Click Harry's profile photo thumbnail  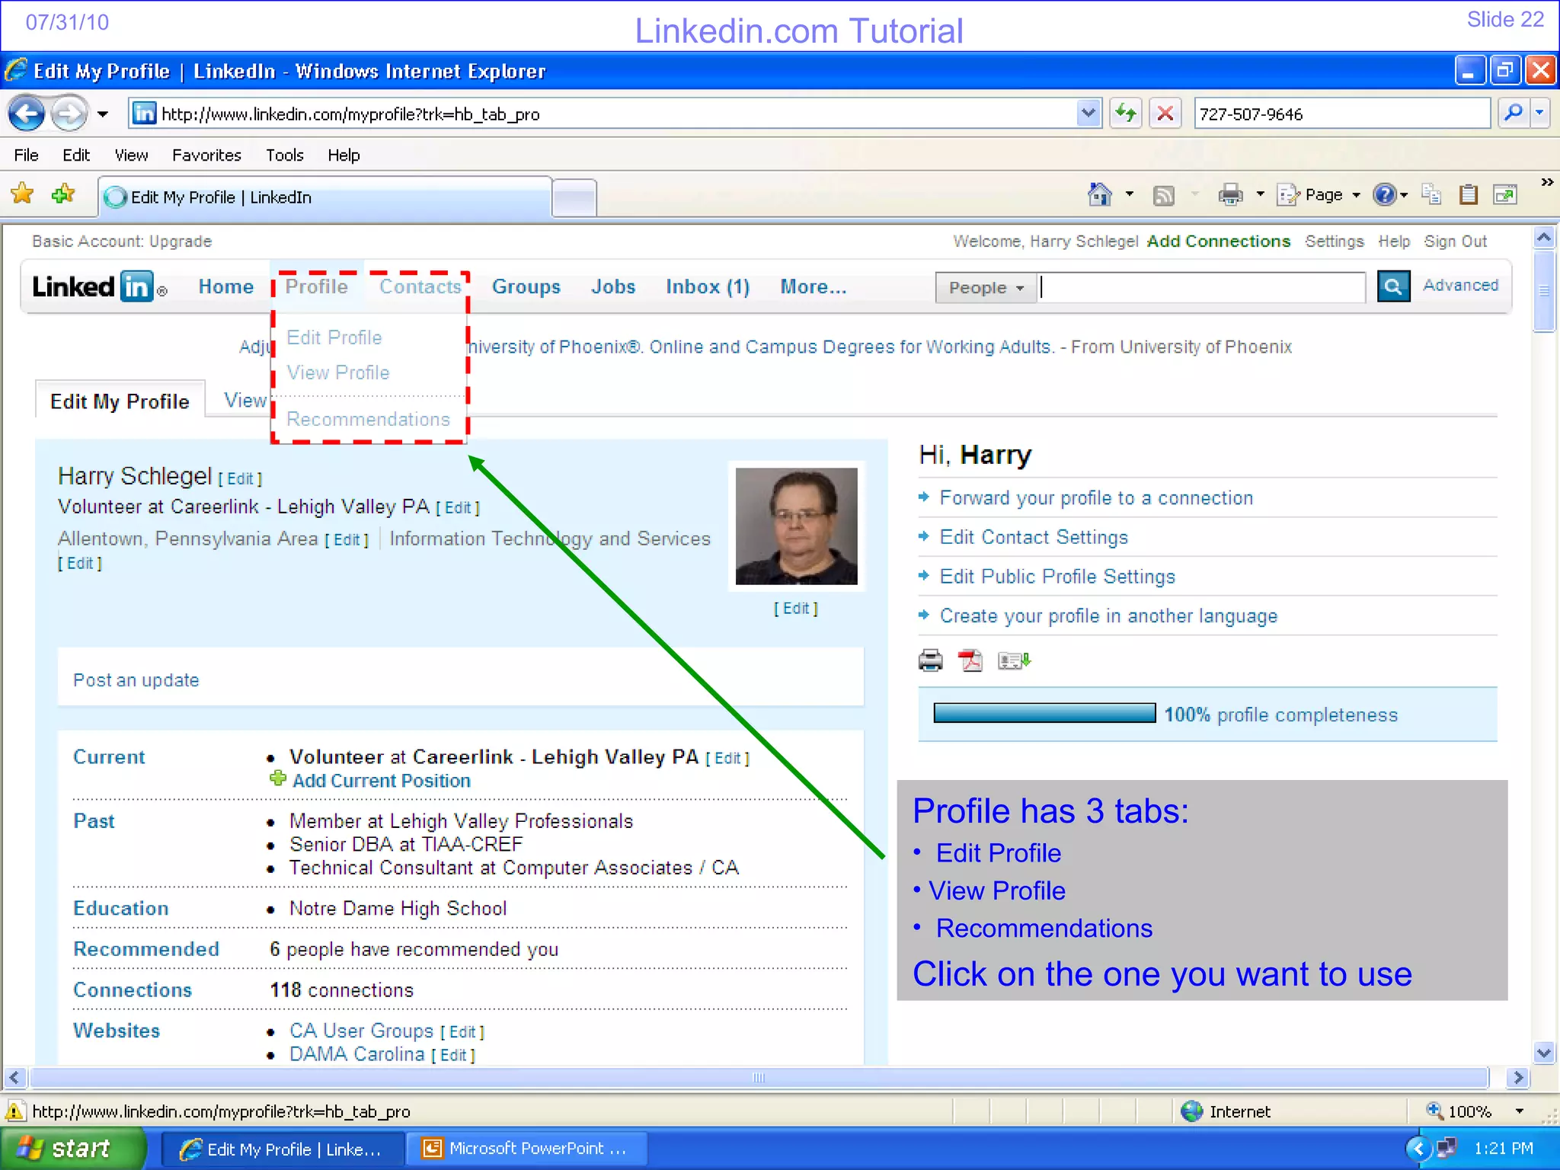pyautogui.click(x=796, y=526)
